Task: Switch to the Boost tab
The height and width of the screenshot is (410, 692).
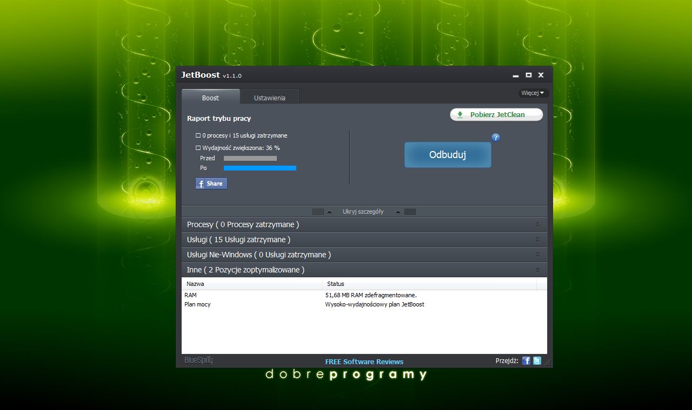Action: [x=211, y=98]
